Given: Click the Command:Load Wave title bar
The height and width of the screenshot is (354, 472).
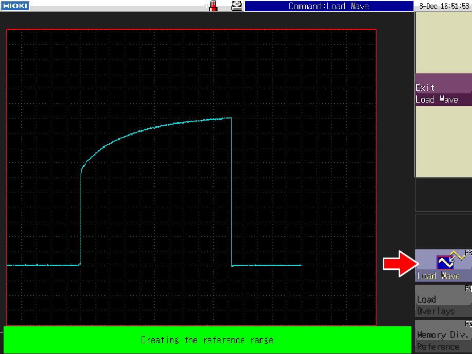Looking at the screenshot, I should (328, 6).
